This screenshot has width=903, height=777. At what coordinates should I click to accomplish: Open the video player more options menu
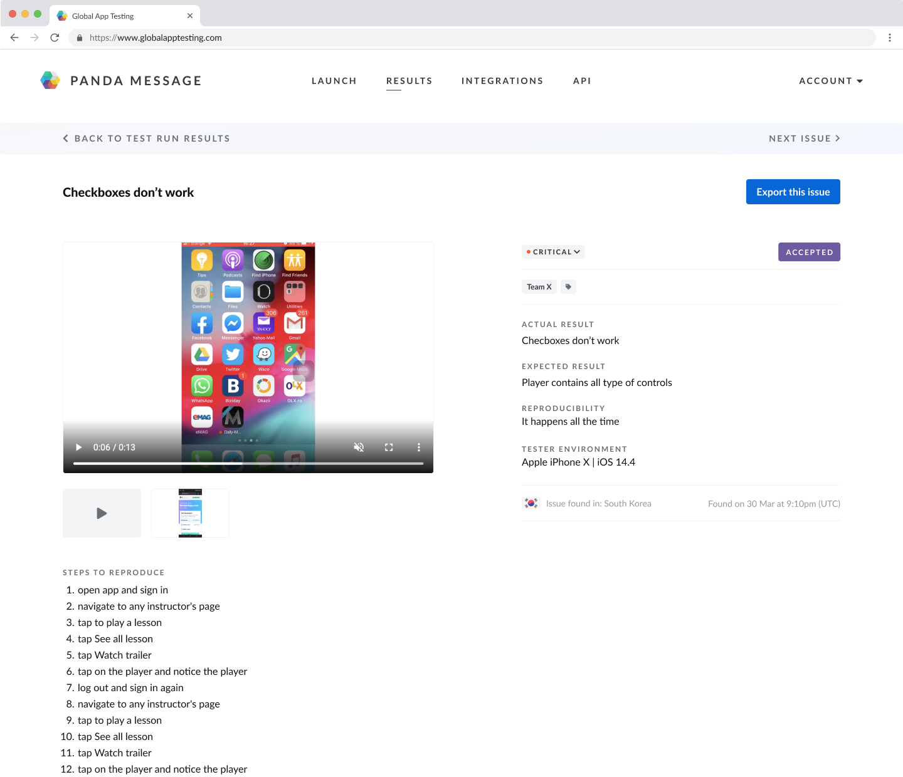click(x=419, y=447)
